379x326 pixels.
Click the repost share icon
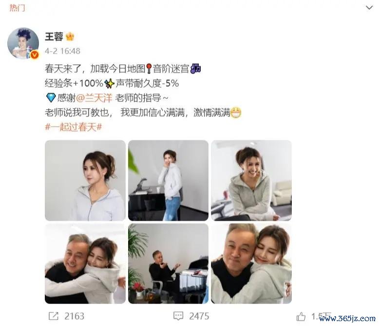[54, 316]
